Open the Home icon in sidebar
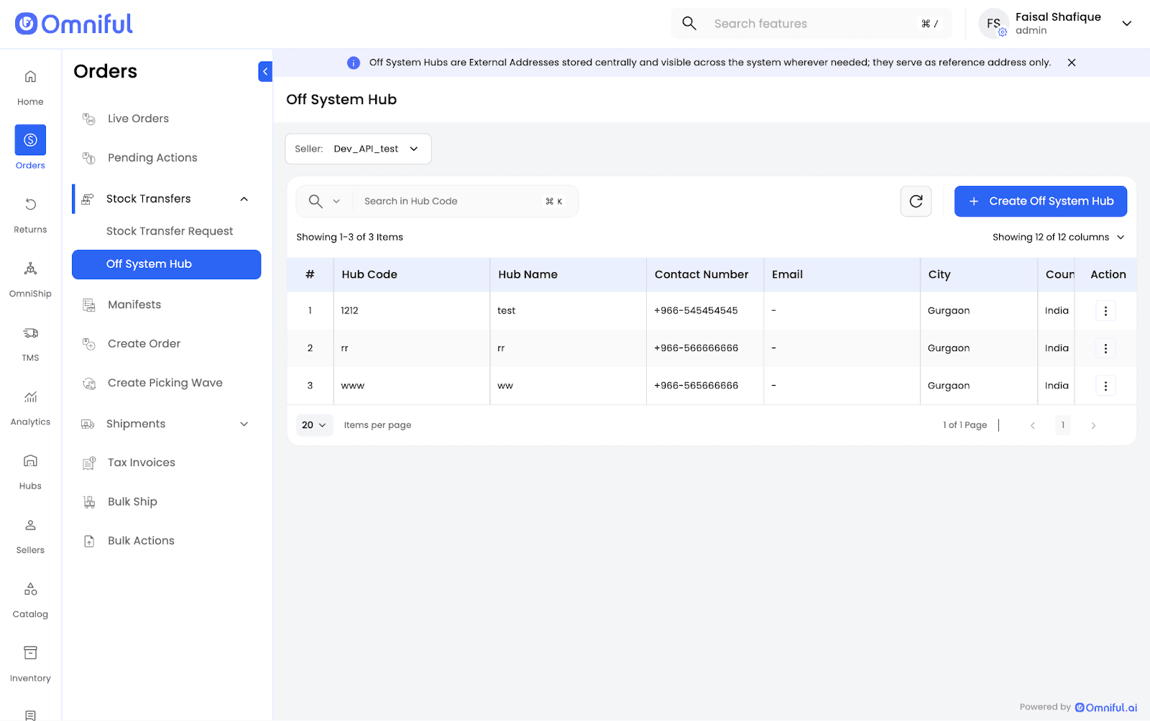The image size is (1150, 721). click(30, 77)
